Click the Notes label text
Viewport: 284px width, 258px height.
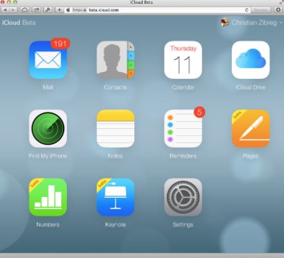pyautogui.click(x=115, y=156)
